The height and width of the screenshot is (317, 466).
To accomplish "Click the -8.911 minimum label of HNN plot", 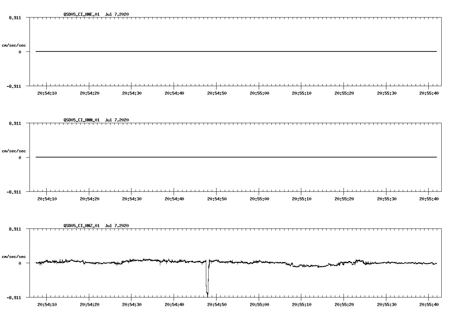I will click(x=14, y=192).
